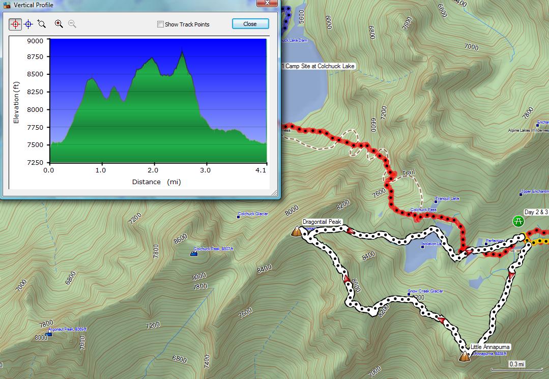Click the Argonaut Peak marker icon
Screen dimensions: 549x379
(49, 334)
